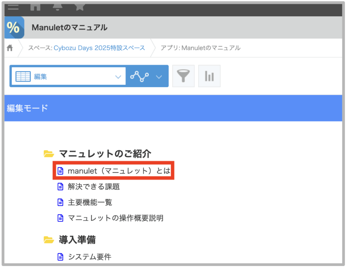Open the システム要件 document
This screenshot has height=269, width=347.
click(89, 257)
